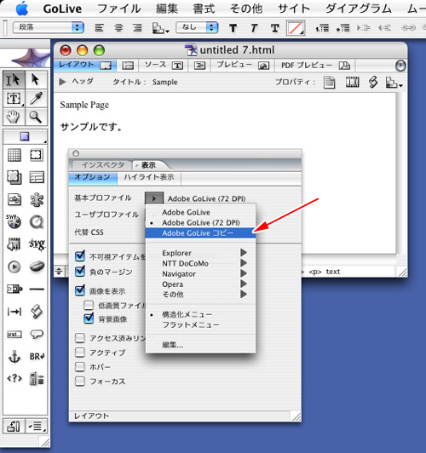Switch to the インスペクタ palette tab
Image resolution: width=426 pixels, height=453 pixels.
click(x=102, y=165)
